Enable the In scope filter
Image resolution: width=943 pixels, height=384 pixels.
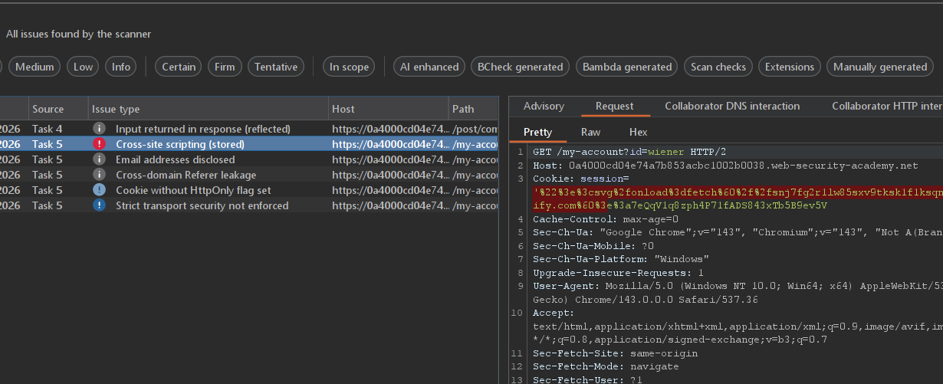tap(349, 67)
